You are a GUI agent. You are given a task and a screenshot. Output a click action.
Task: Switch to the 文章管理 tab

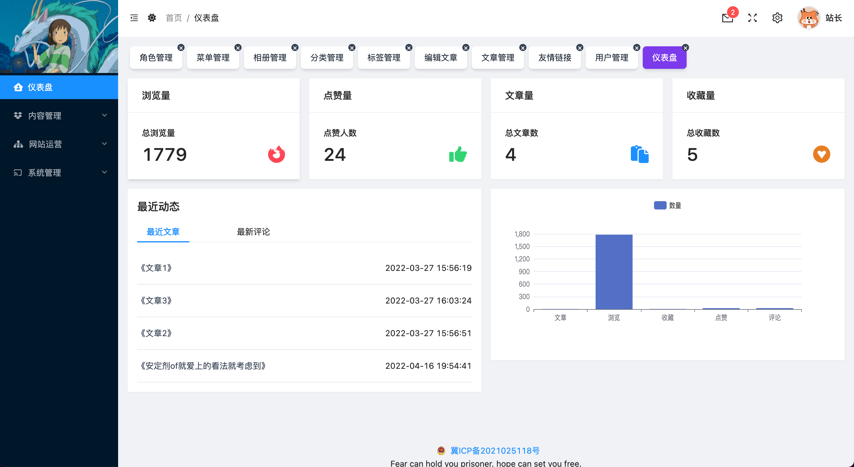click(498, 58)
